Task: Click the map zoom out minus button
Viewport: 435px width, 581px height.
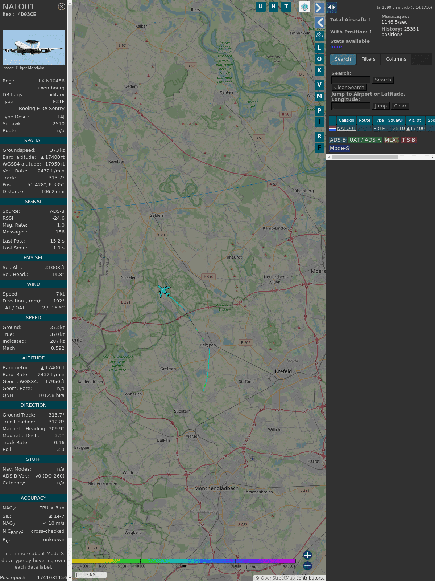Action: [307, 566]
